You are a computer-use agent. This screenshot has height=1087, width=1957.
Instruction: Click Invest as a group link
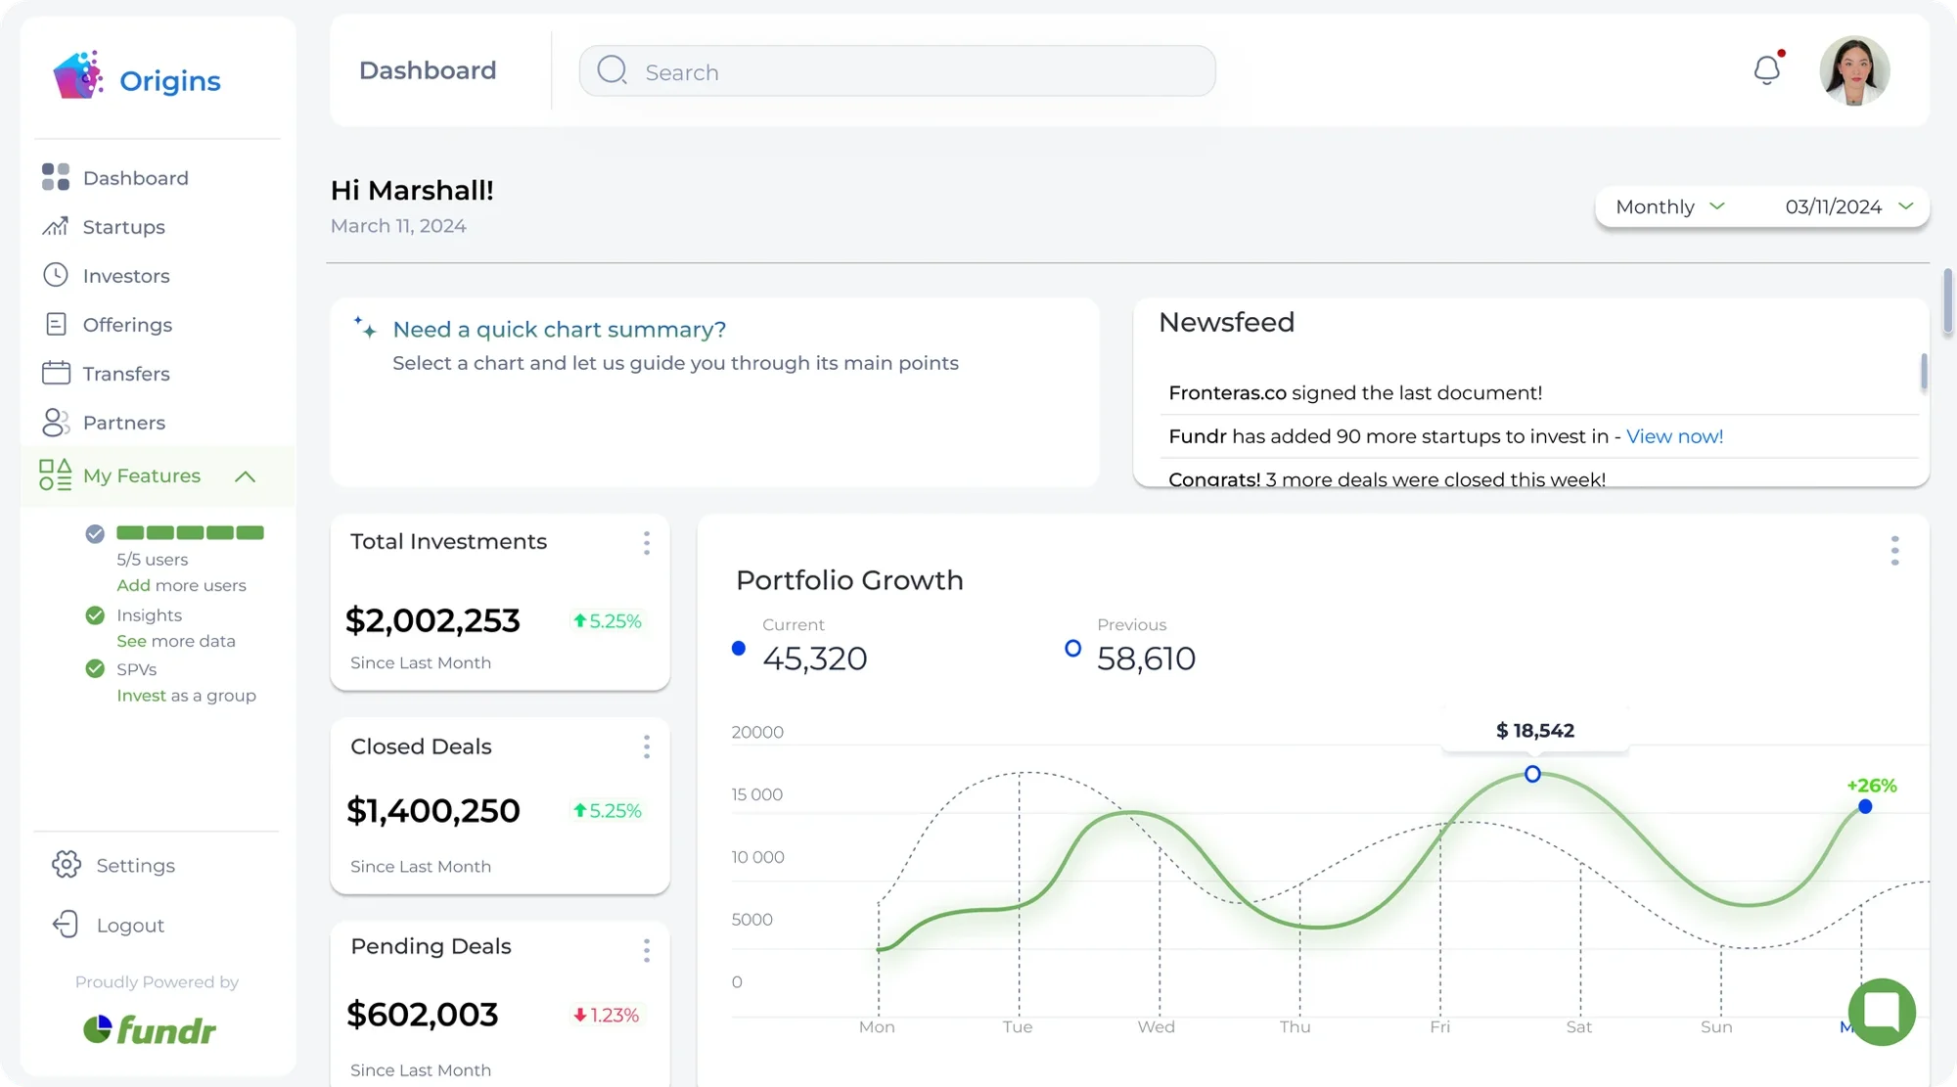186,696
